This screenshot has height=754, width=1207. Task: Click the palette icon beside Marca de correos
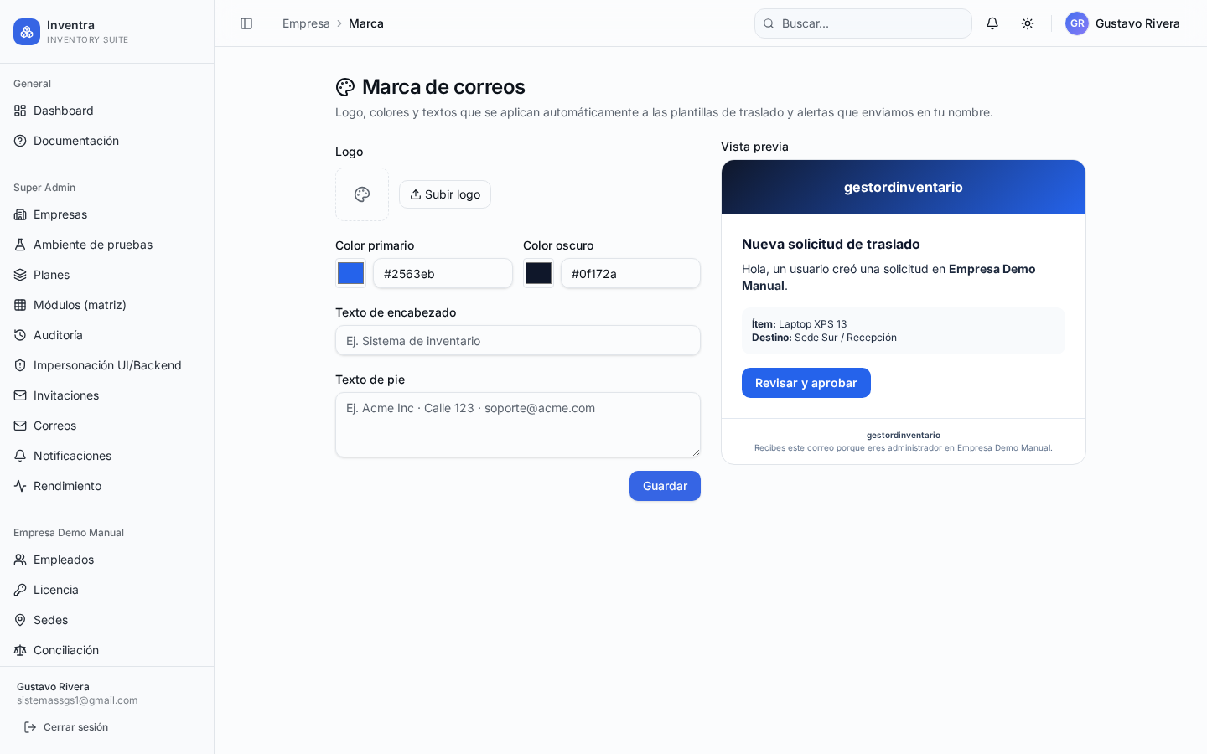(345, 87)
